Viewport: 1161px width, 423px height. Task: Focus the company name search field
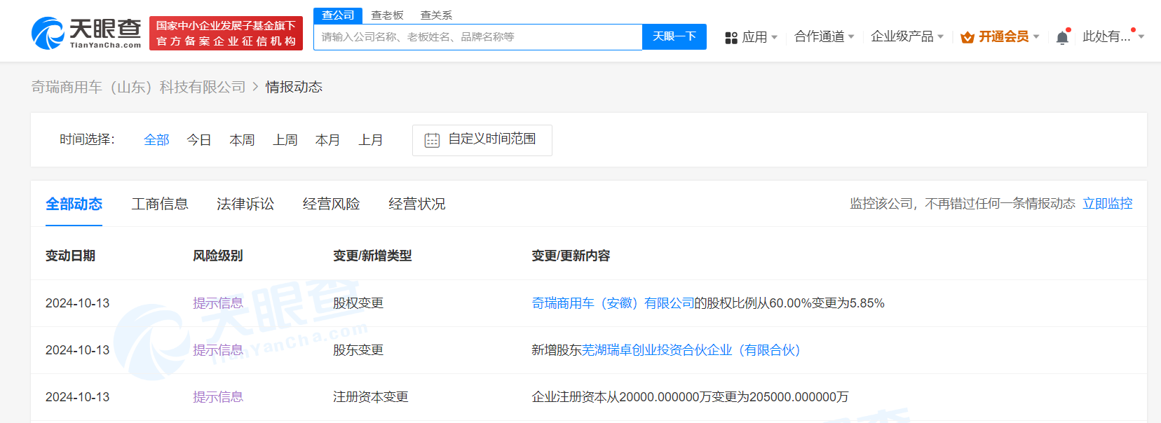(477, 37)
